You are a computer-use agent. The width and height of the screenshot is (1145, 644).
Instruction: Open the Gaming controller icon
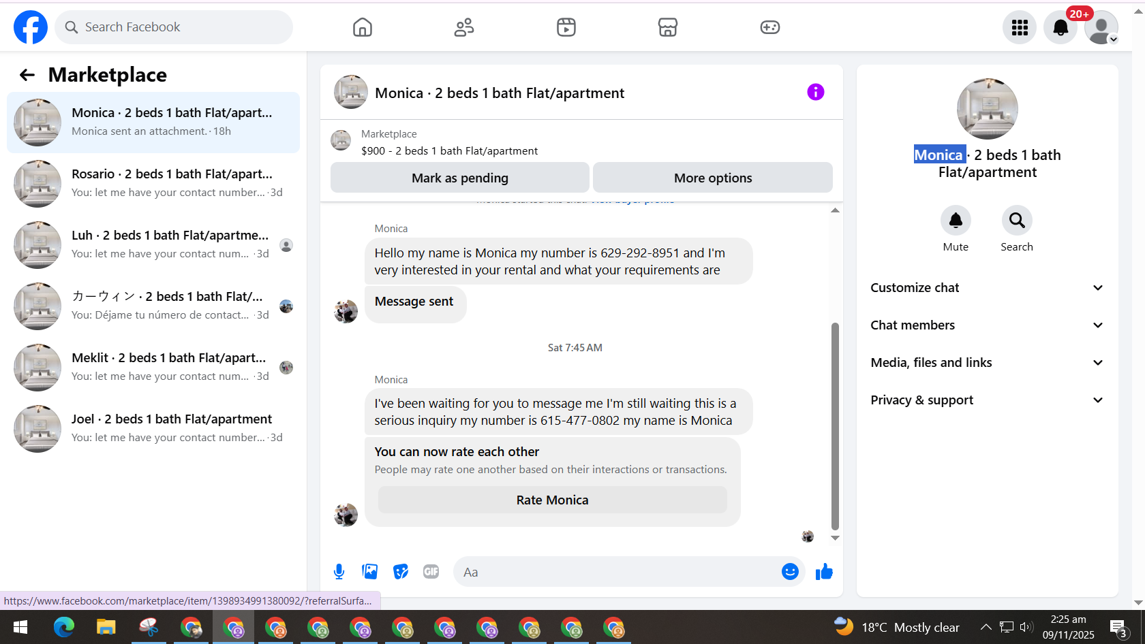(770, 27)
